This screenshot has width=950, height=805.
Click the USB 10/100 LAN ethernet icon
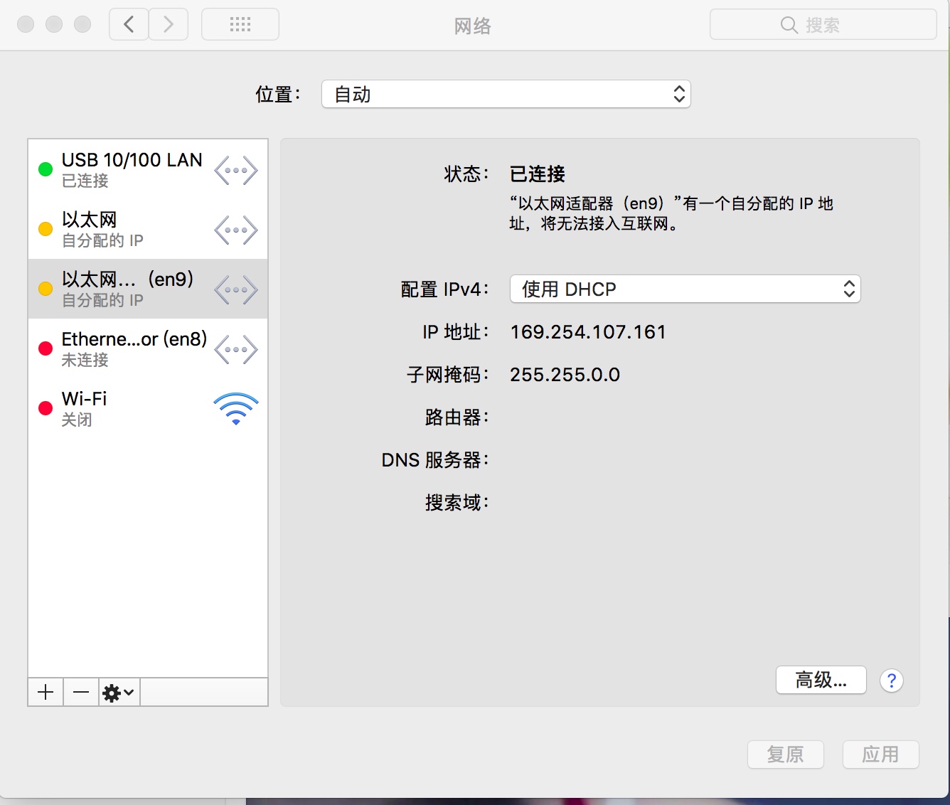pyautogui.click(x=236, y=171)
